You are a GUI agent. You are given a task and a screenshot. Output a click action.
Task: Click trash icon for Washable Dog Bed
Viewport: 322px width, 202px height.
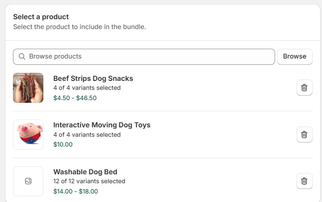(304, 181)
